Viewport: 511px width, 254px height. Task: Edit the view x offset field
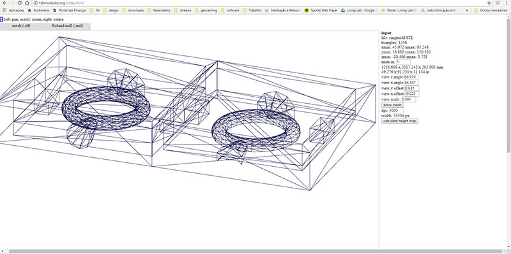click(412, 94)
